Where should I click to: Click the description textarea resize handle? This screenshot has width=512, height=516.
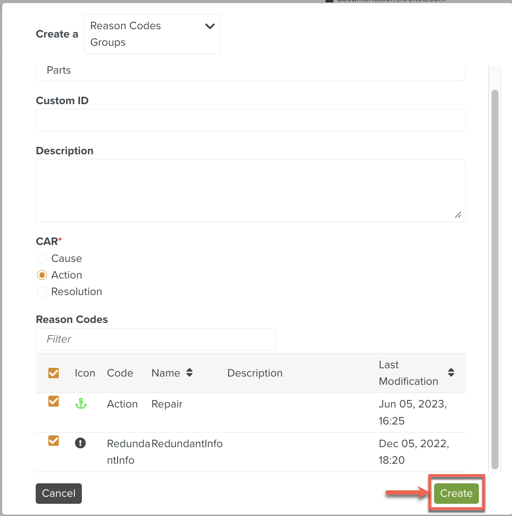tap(458, 215)
